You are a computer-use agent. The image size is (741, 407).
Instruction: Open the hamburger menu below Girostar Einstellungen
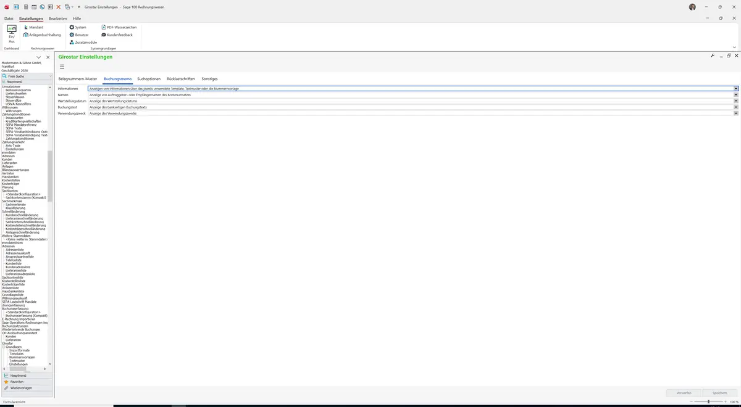click(x=62, y=67)
